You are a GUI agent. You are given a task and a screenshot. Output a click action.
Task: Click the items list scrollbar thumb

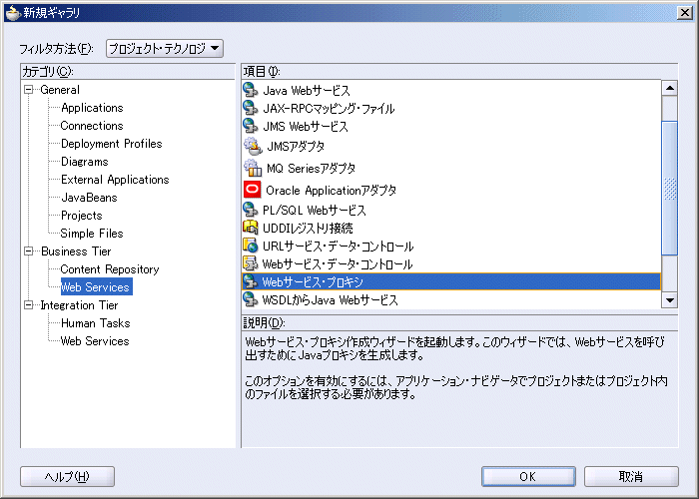click(670, 188)
